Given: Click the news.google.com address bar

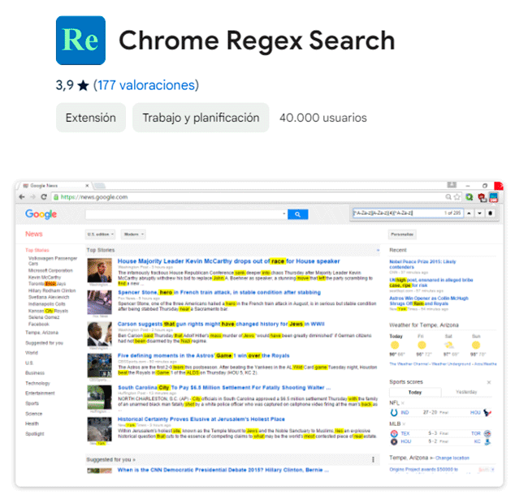Looking at the screenshot, I should point(249,197).
